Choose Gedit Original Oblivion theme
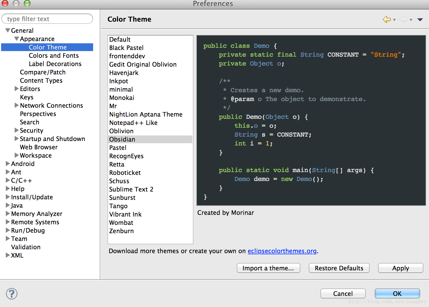This screenshot has height=307, width=429. (x=150, y=64)
